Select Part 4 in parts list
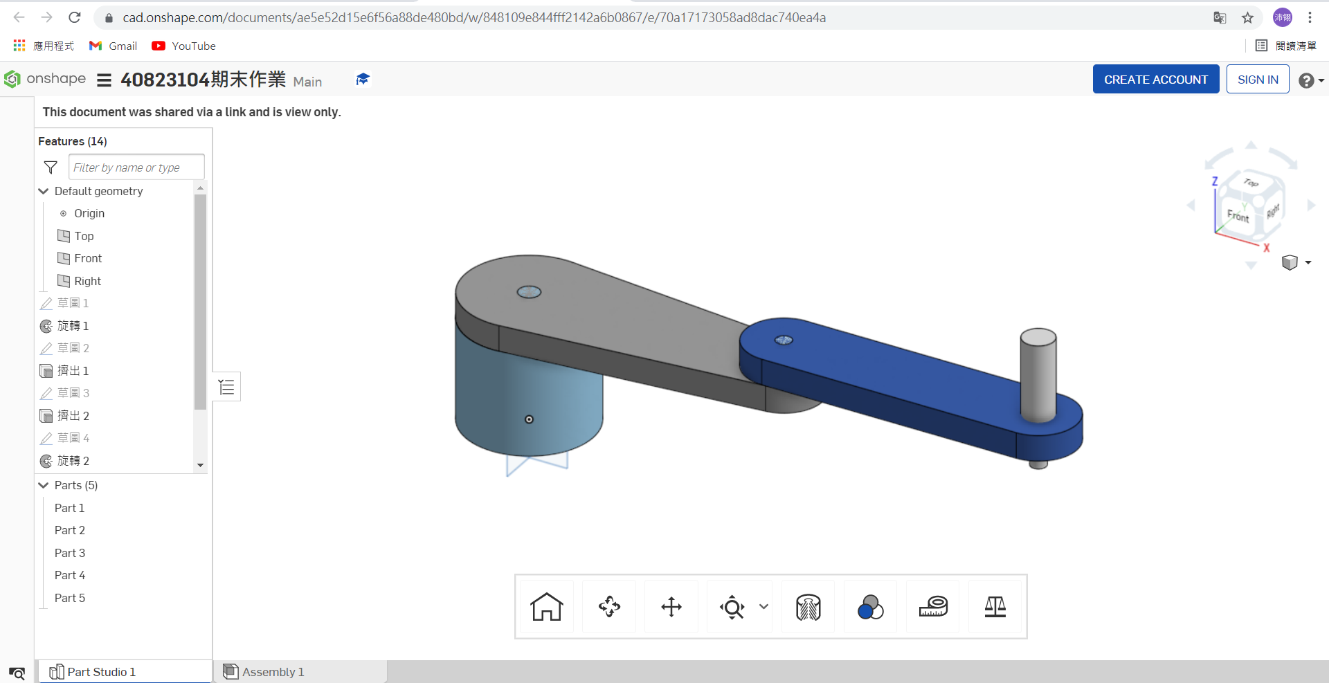The image size is (1329, 683). [x=70, y=575]
